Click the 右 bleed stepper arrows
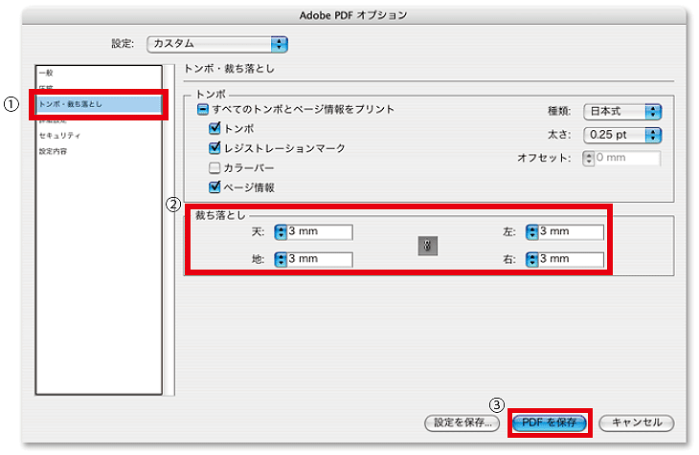This screenshot has height=455, width=699. coord(532,260)
